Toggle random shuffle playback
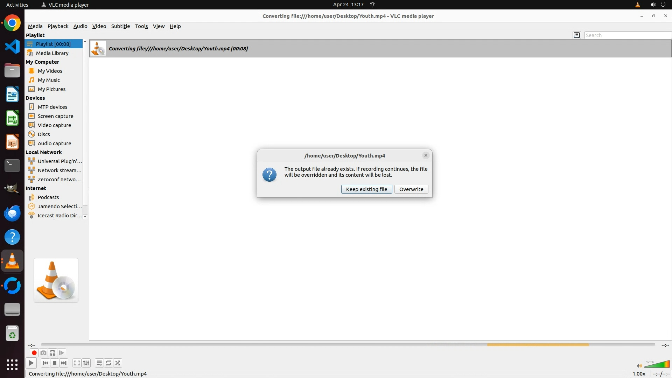This screenshot has height=378, width=672. click(x=118, y=363)
